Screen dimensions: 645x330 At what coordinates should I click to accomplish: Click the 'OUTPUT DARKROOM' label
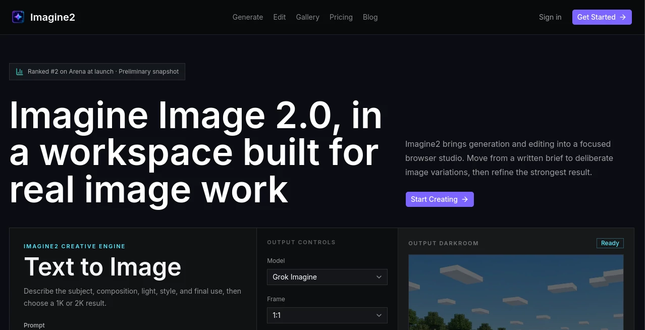point(444,243)
